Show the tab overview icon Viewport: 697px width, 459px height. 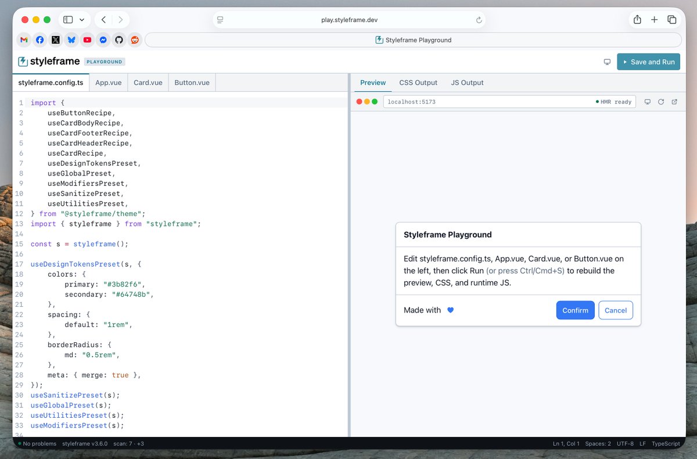(x=672, y=20)
